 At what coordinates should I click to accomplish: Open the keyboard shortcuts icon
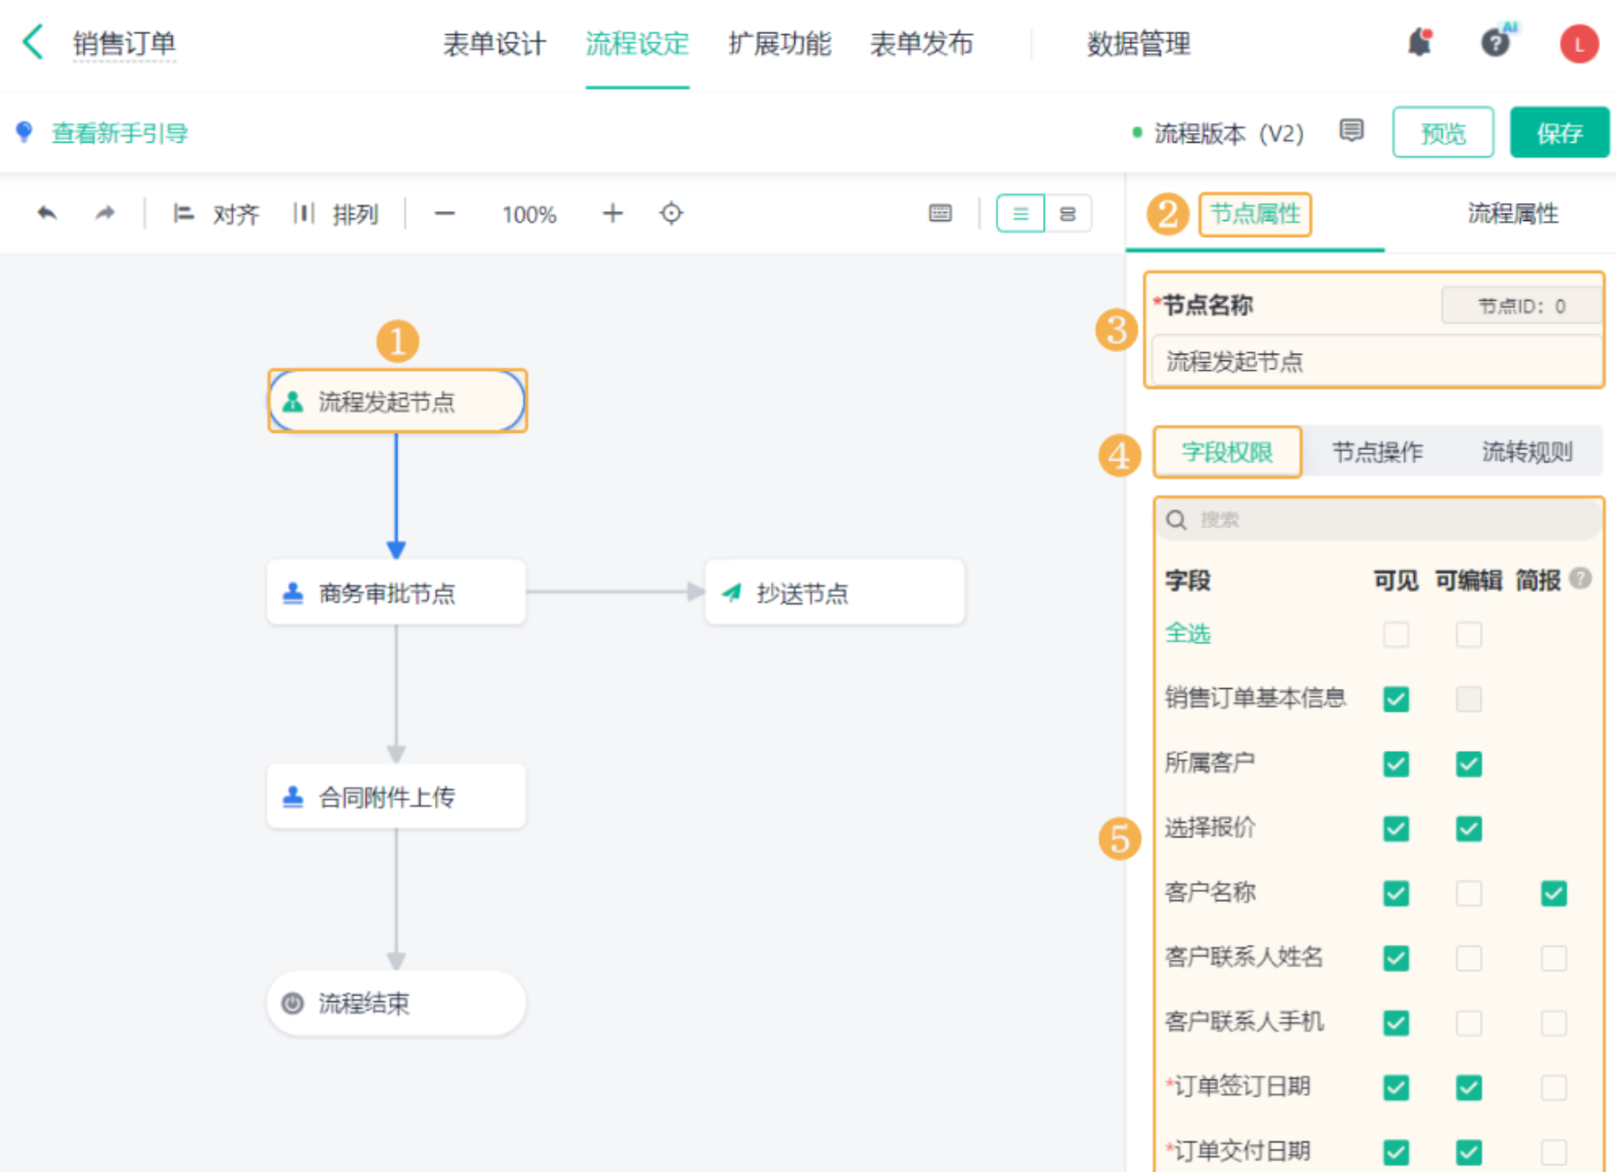(940, 214)
